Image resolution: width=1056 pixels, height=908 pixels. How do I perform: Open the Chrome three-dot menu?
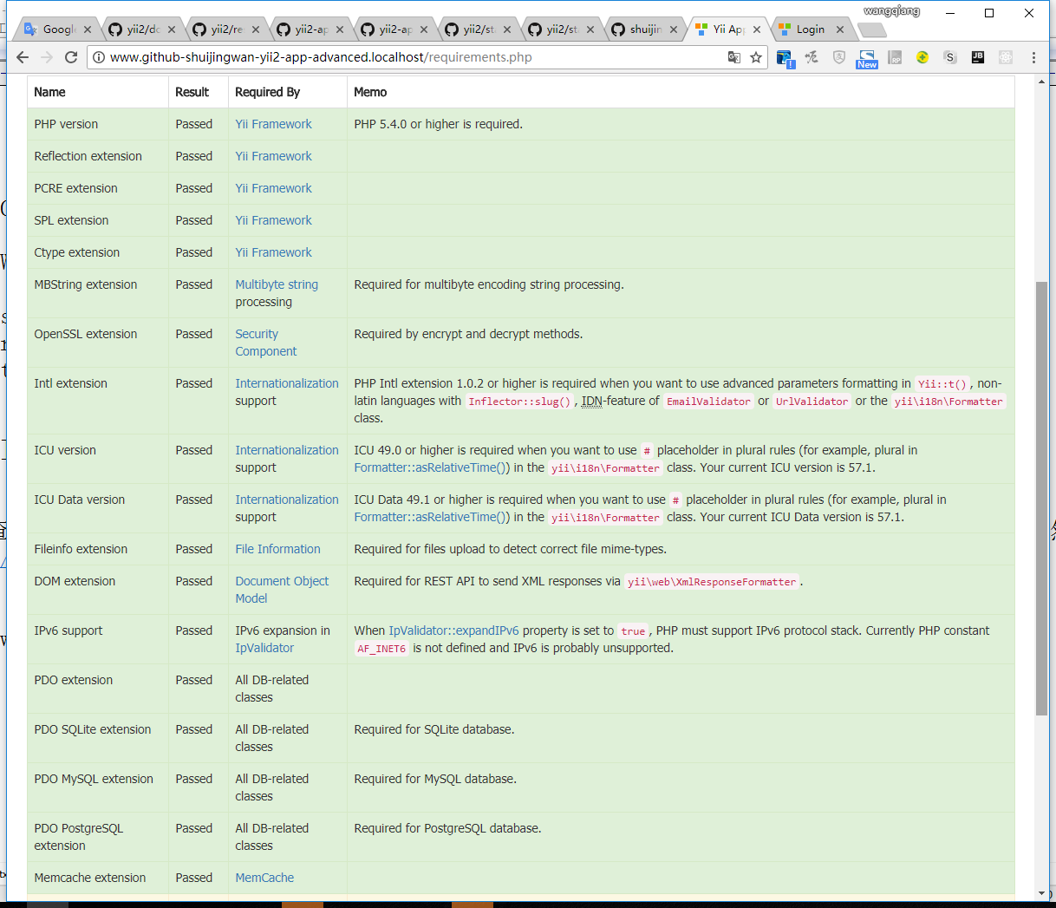[1033, 57]
